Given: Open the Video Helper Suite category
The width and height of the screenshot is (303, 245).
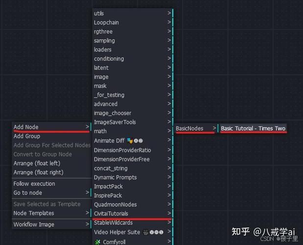Looking at the screenshot, I should 133,232.
